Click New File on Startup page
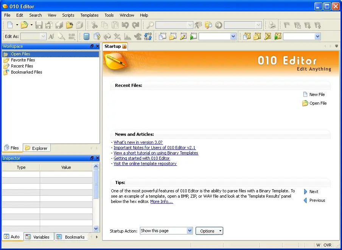 point(314,94)
